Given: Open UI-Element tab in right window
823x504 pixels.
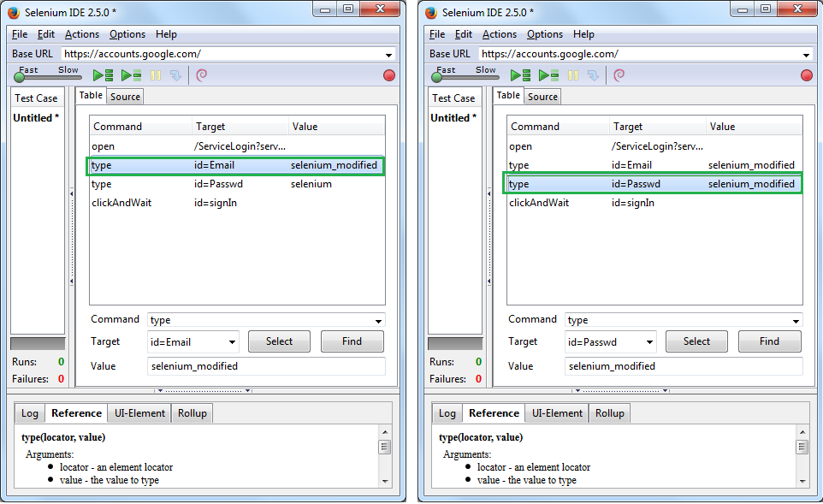Looking at the screenshot, I should [x=557, y=413].
